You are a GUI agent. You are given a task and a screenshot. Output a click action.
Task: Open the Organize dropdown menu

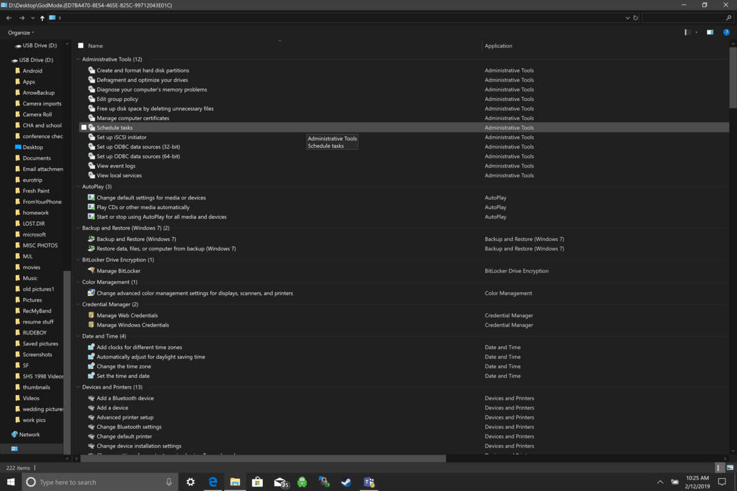[x=21, y=33]
